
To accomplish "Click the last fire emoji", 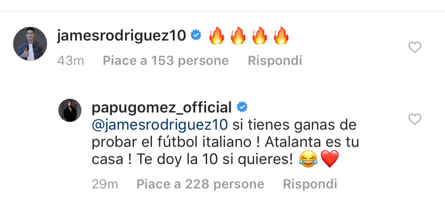I will 281,35.
